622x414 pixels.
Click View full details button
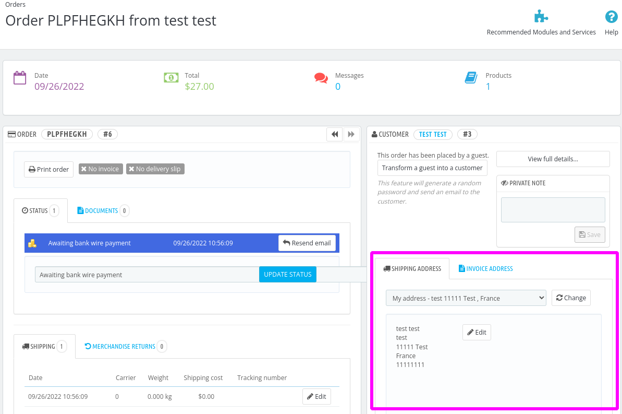[553, 159]
